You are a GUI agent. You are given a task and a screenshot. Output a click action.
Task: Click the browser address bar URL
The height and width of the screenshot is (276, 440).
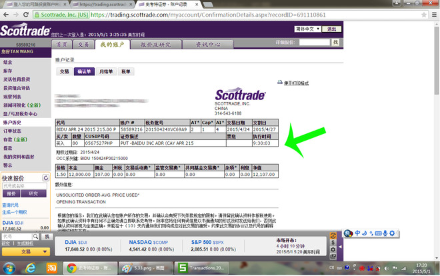[207, 15]
